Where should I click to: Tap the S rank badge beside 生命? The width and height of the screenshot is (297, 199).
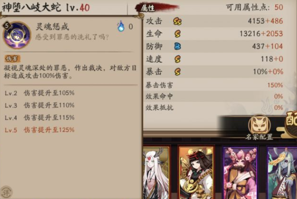(x=177, y=34)
